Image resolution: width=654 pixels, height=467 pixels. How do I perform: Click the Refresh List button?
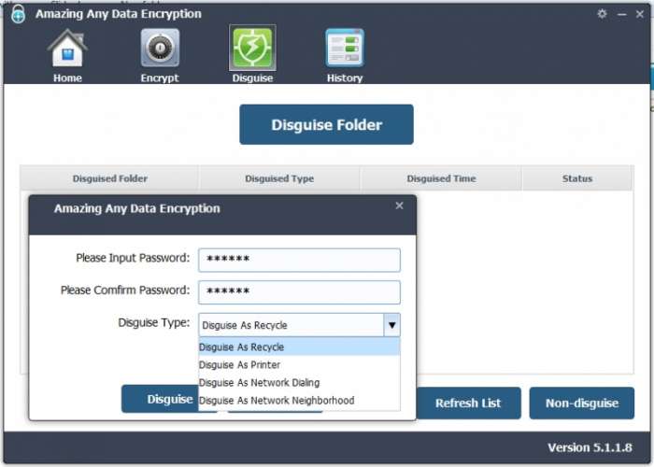click(468, 403)
